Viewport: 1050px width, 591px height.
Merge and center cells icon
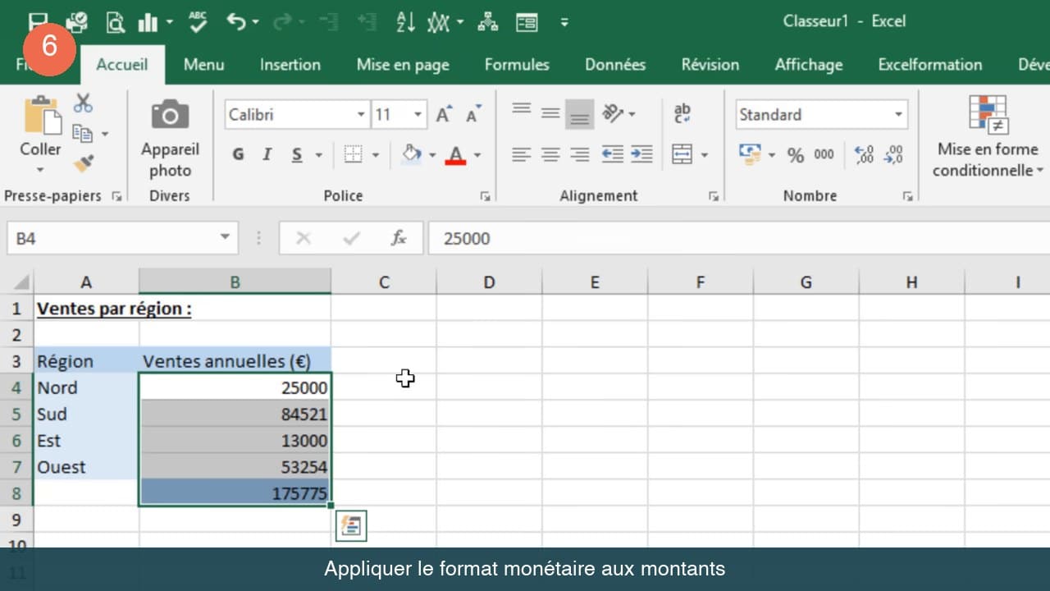tap(682, 153)
